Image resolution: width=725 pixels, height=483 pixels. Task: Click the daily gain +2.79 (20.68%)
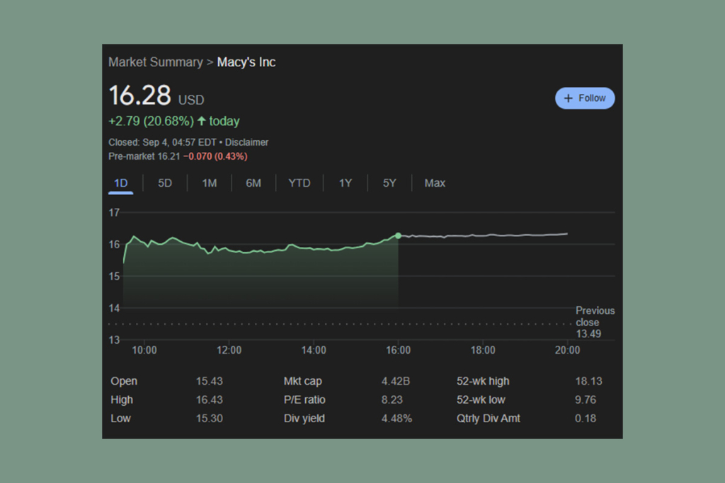[151, 121]
